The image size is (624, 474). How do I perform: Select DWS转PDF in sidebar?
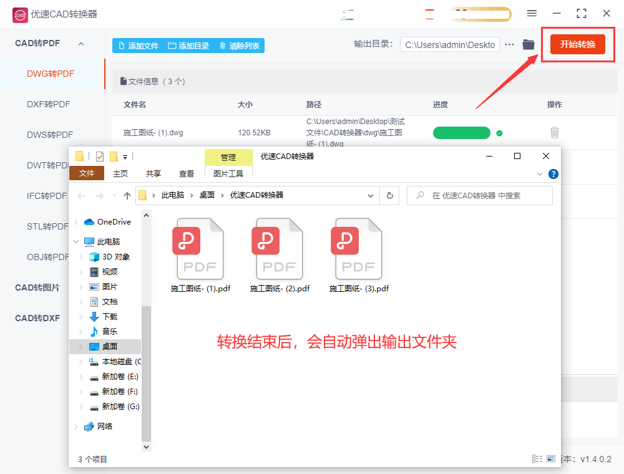click(50, 135)
